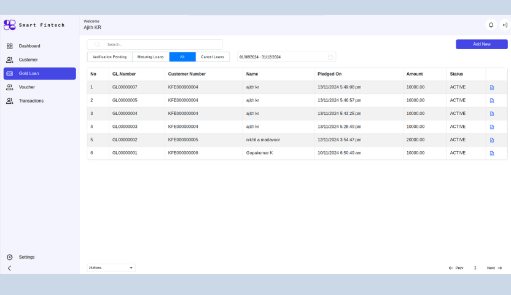Open the calendar icon in date range
Screen dimensions: 511x295
(330, 57)
